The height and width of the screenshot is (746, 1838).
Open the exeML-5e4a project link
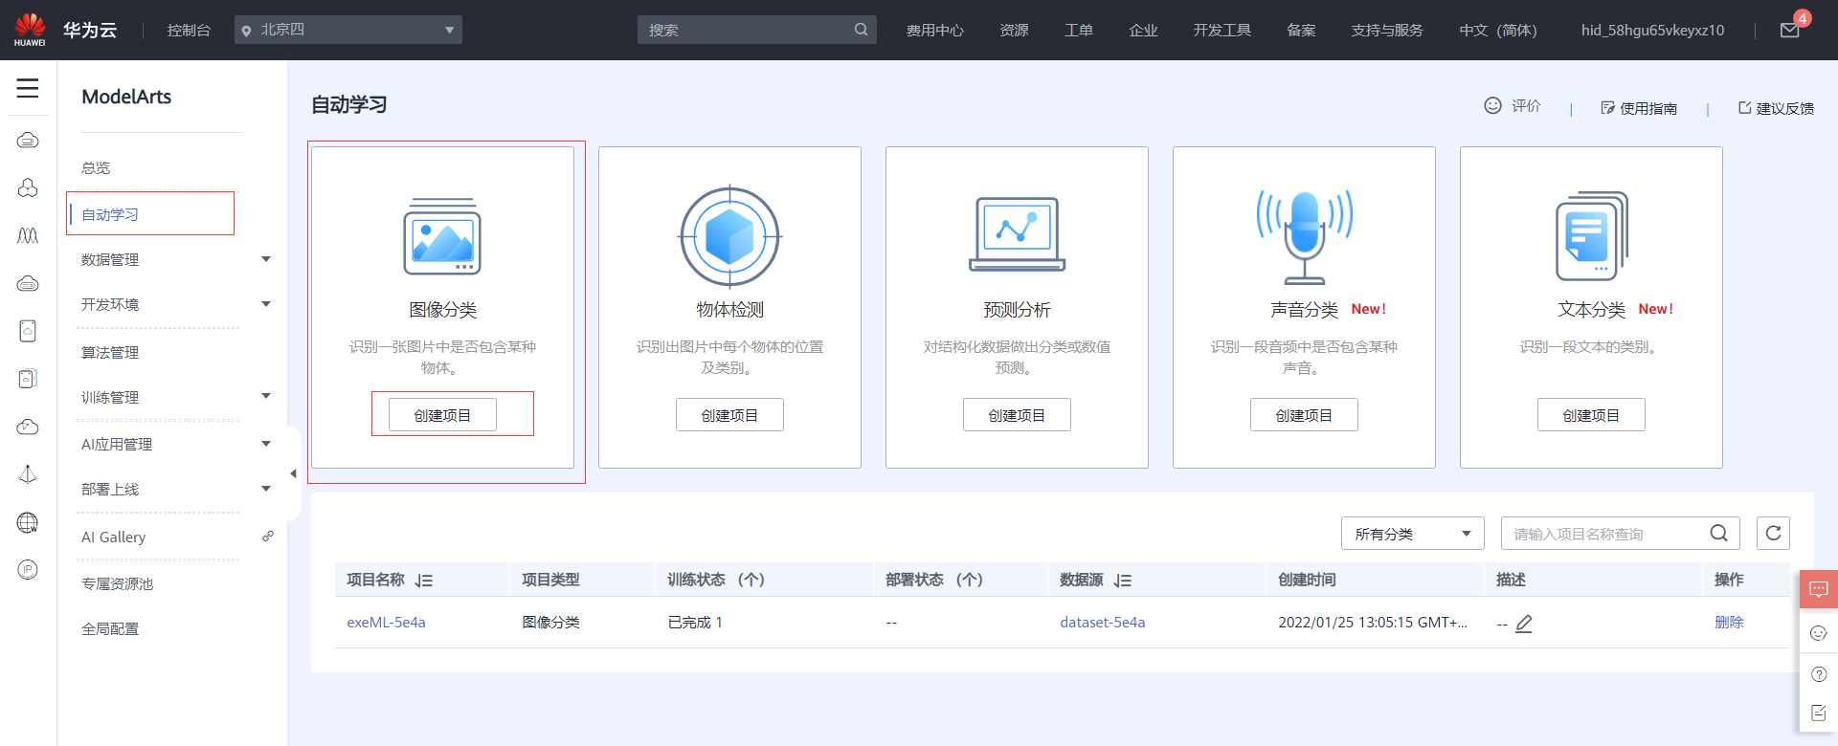[x=386, y=623]
